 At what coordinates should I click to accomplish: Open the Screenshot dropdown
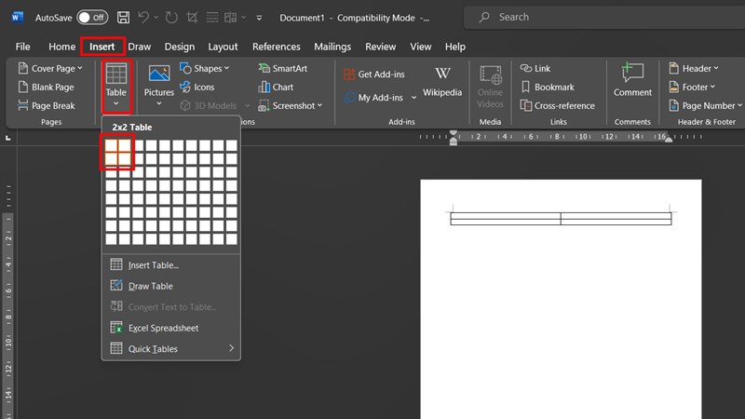[289, 106]
